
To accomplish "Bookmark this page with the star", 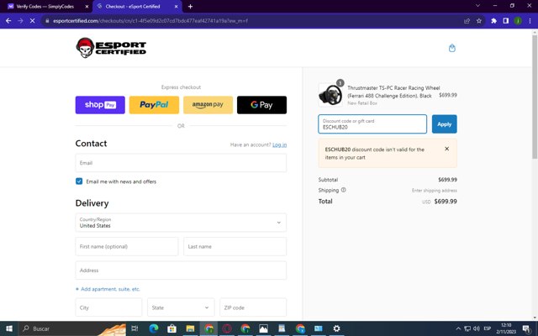I will 479,21.
